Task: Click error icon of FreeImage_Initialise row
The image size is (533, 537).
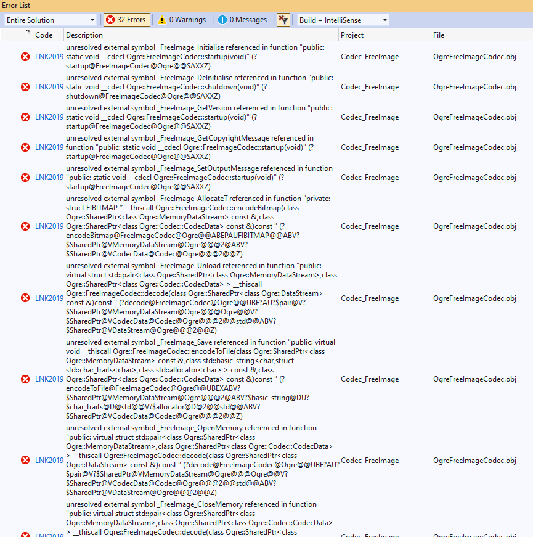Action: [x=25, y=57]
